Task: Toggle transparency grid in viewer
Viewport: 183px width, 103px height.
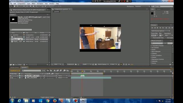Action: point(96,64)
